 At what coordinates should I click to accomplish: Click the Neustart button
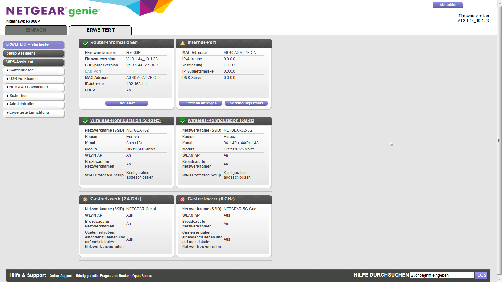(127, 103)
